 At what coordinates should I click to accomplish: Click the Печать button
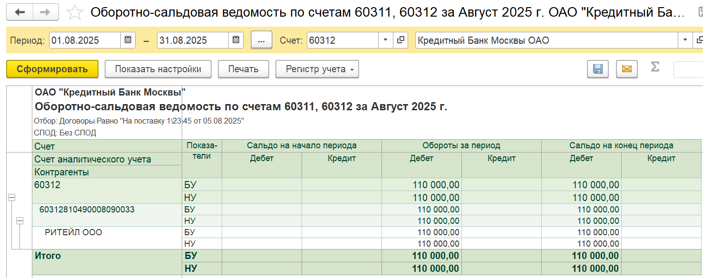click(243, 69)
